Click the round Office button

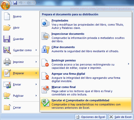click(x=5, y=5)
